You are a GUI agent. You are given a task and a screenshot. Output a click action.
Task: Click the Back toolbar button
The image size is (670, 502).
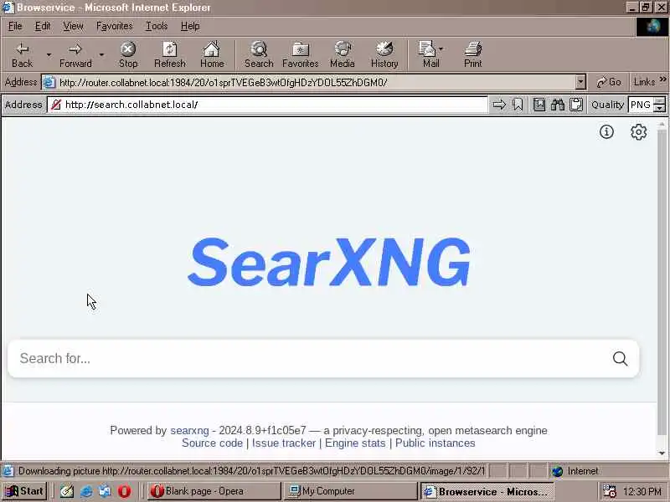23,54
